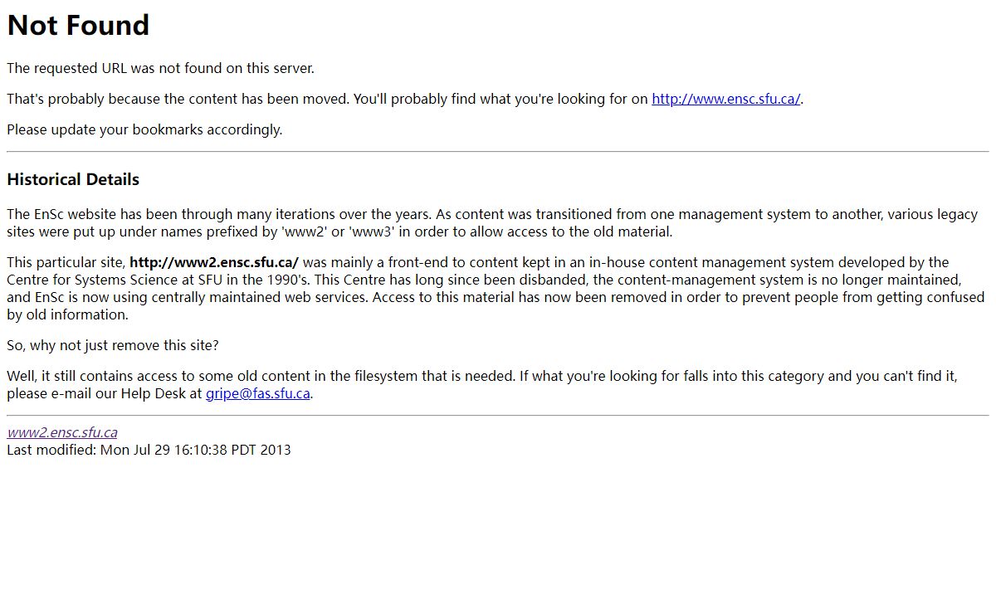Click "So, why not just remove this site?"
The height and width of the screenshot is (614, 996).
(113, 345)
